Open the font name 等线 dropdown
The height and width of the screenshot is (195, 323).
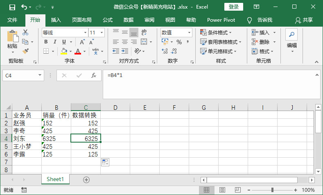coord(85,33)
